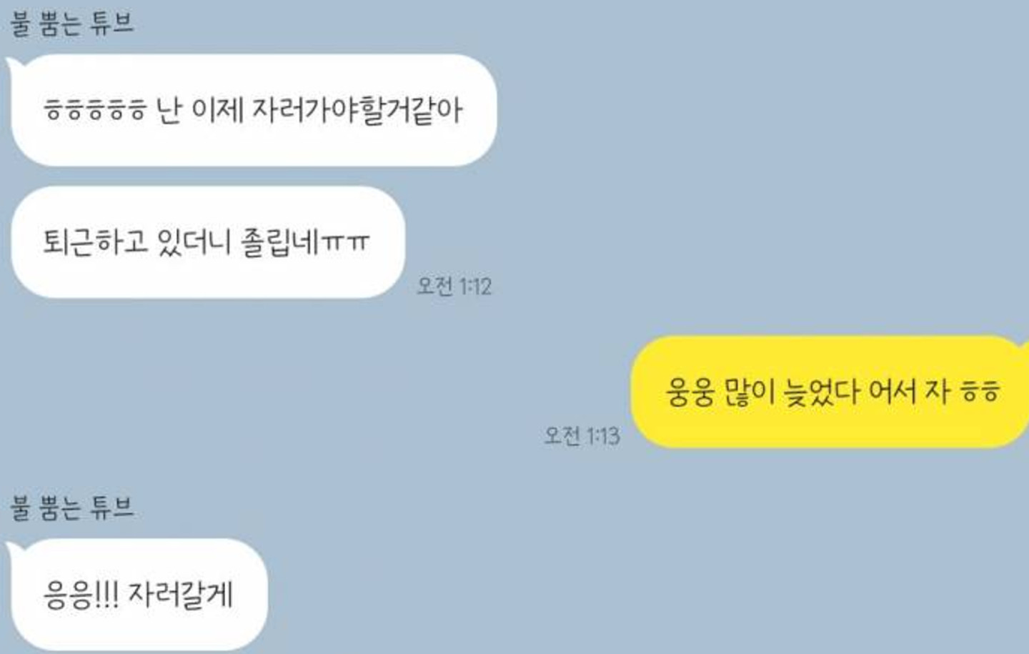Click the ㅎㅎㅎㅎㅎ laughter text in first message
This screenshot has width=1029, height=654.
[x=95, y=111]
